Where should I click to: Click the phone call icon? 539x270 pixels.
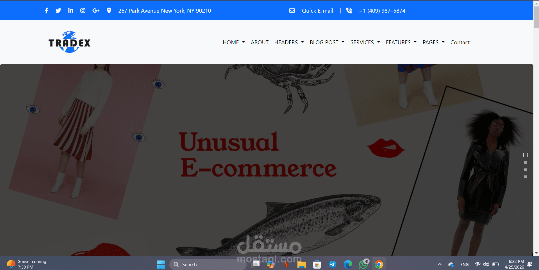pyautogui.click(x=349, y=11)
